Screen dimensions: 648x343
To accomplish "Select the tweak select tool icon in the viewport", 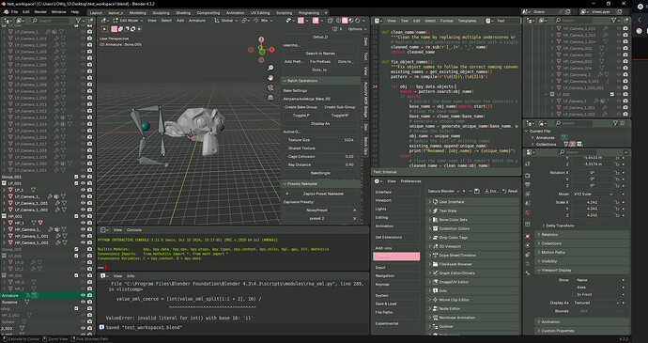I will pos(104,29).
